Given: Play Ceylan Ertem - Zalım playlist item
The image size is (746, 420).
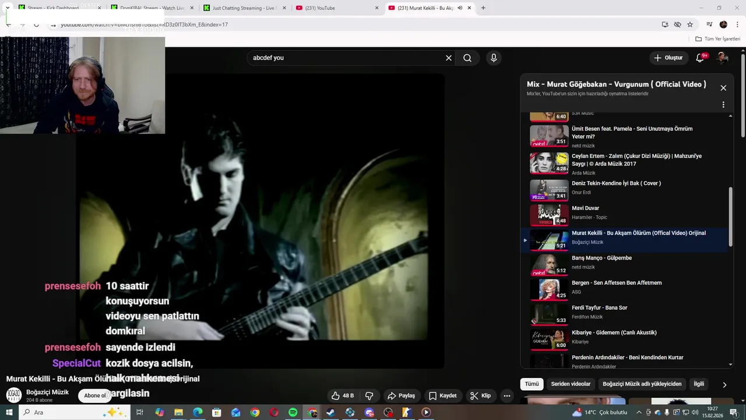Looking at the screenshot, I should pyautogui.click(x=624, y=164).
